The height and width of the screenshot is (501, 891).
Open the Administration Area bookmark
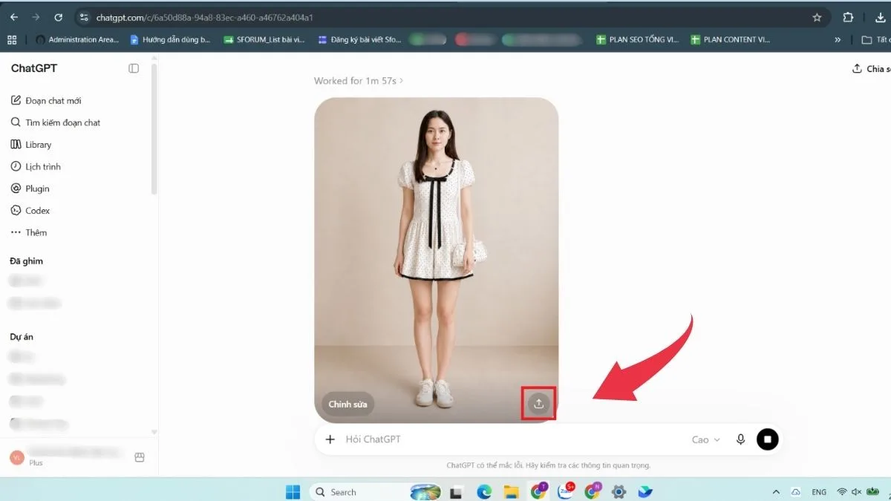[x=77, y=40]
